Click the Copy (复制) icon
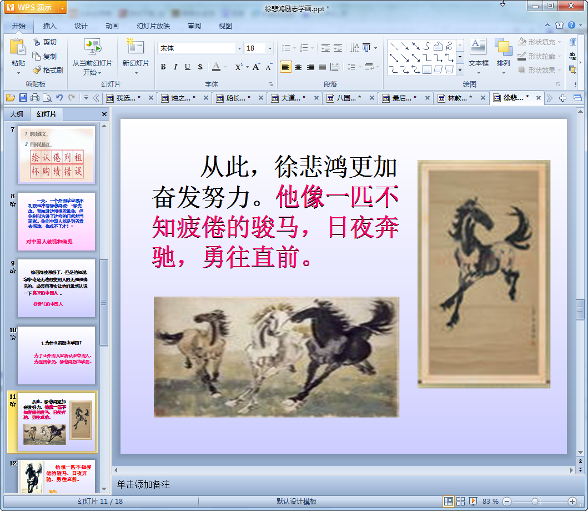The width and height of the screenshot is (588, 511). click(x=37, y=56)
